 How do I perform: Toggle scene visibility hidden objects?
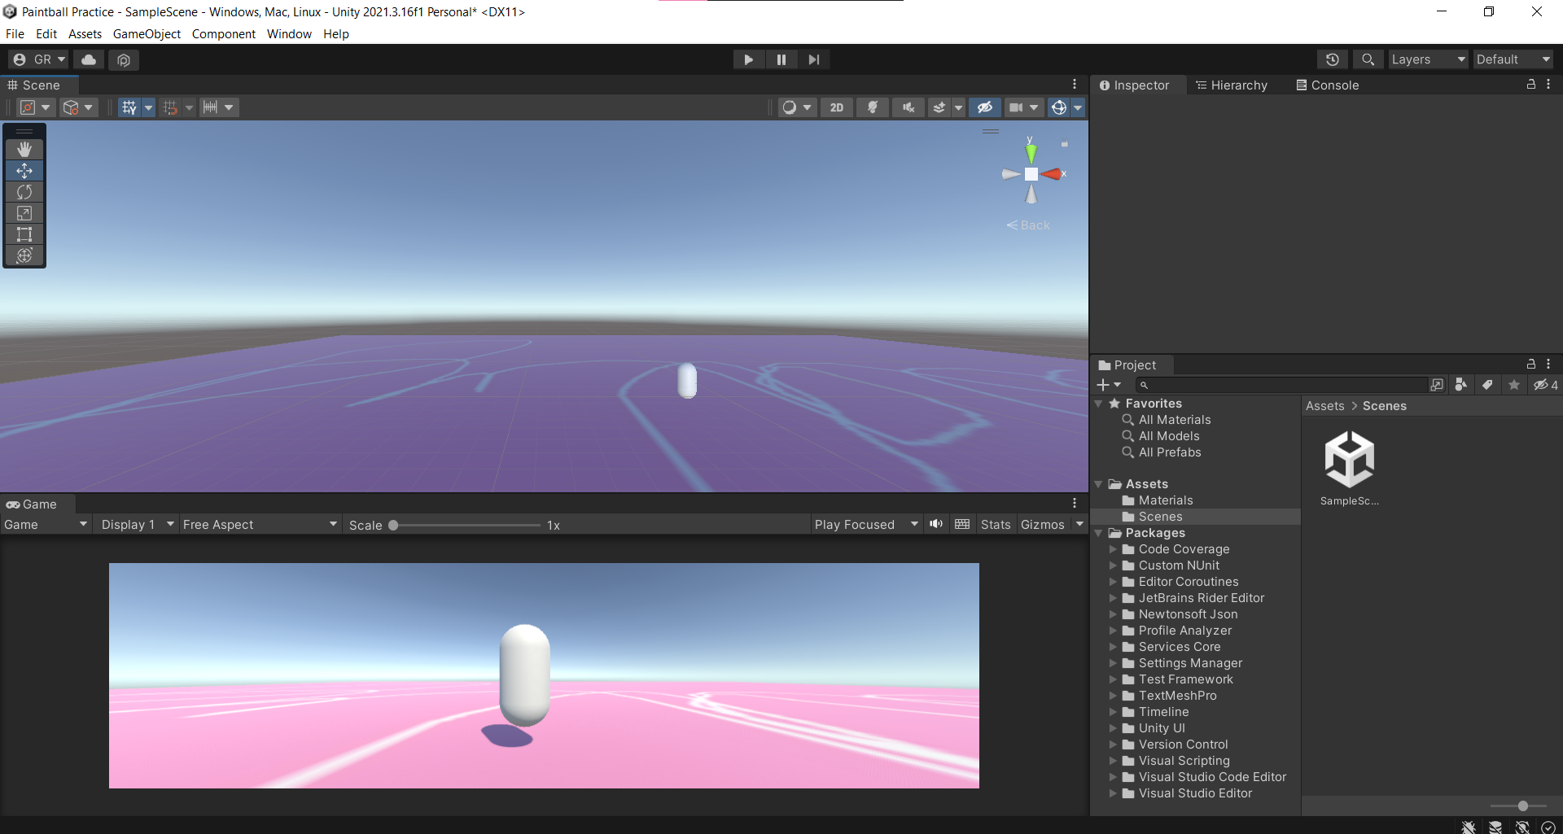(985, 107)
